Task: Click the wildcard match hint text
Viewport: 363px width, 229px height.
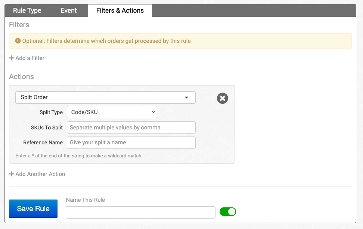Action: coord(78,156)
